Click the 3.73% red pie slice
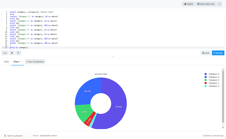The width and height of the screenshot is (226, 139). [89, 121]
